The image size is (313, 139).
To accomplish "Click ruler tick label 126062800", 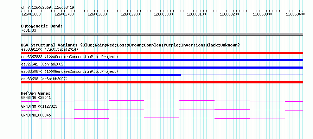I will coord(97,14).
